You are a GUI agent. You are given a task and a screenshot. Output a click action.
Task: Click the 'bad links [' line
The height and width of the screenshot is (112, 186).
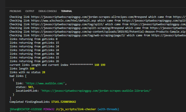coord(18,76)
